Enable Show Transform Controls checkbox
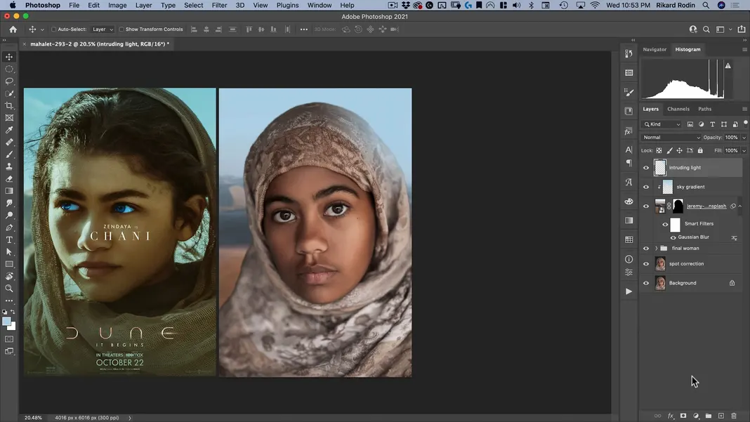 [121, 29]
